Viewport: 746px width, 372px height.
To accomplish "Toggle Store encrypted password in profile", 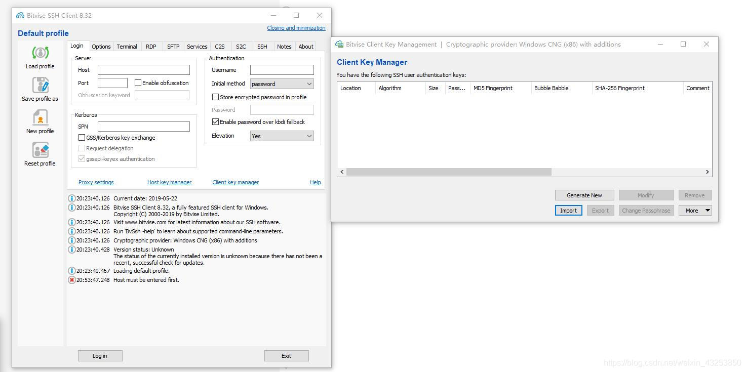I will click(x=215, y=97).
